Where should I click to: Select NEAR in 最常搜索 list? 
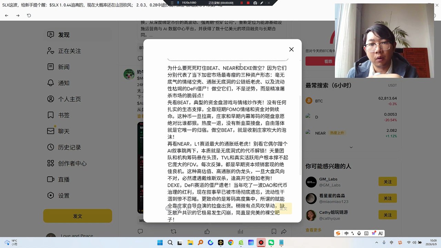(351, 133)
